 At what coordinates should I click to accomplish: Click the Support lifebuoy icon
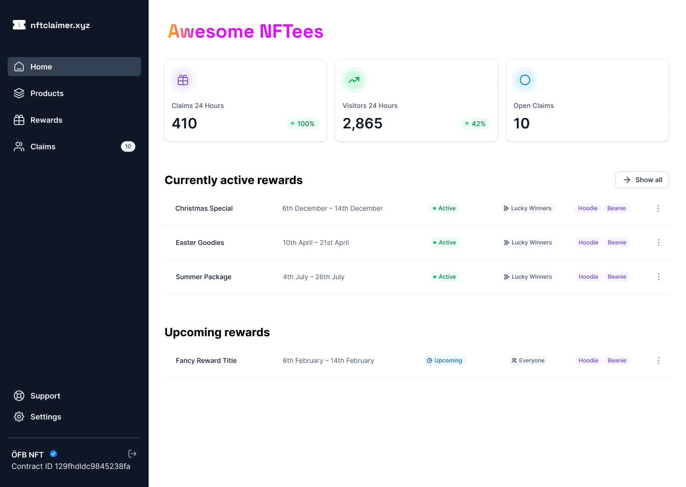(x=19, y=396)
